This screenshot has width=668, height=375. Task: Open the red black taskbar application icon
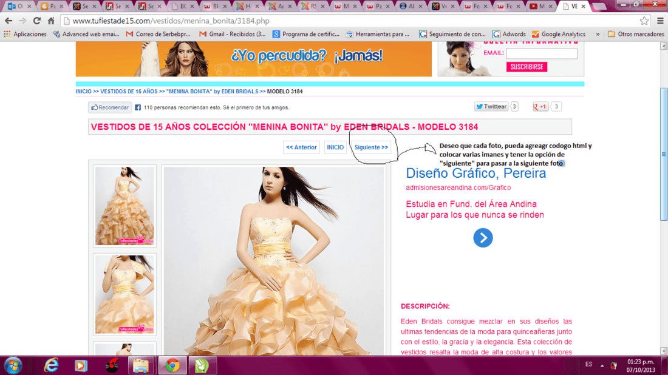112,366
